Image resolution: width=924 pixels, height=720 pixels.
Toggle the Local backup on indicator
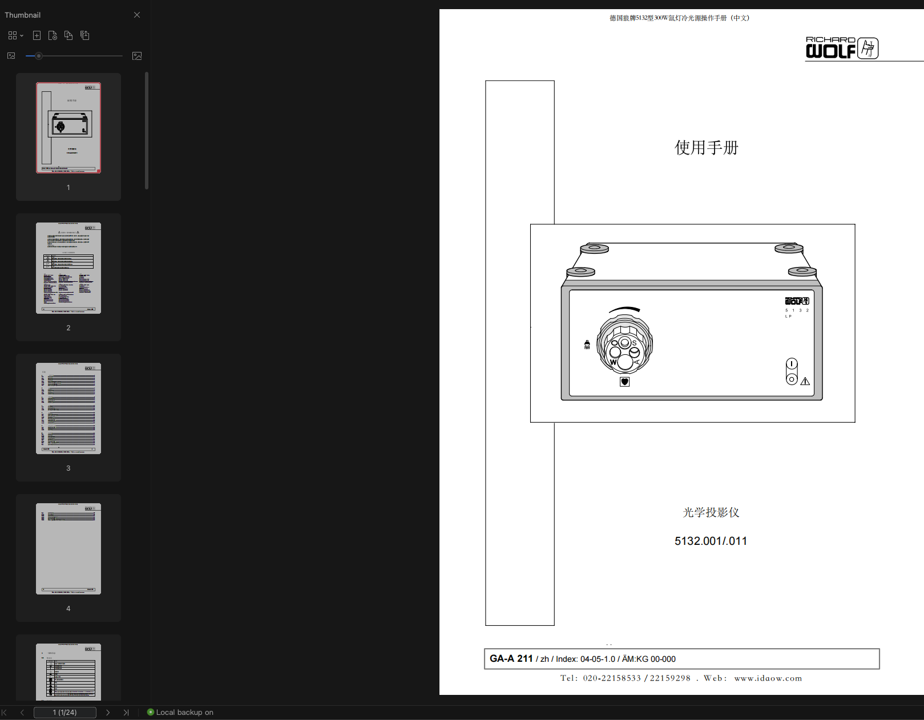tap(180, 712)
